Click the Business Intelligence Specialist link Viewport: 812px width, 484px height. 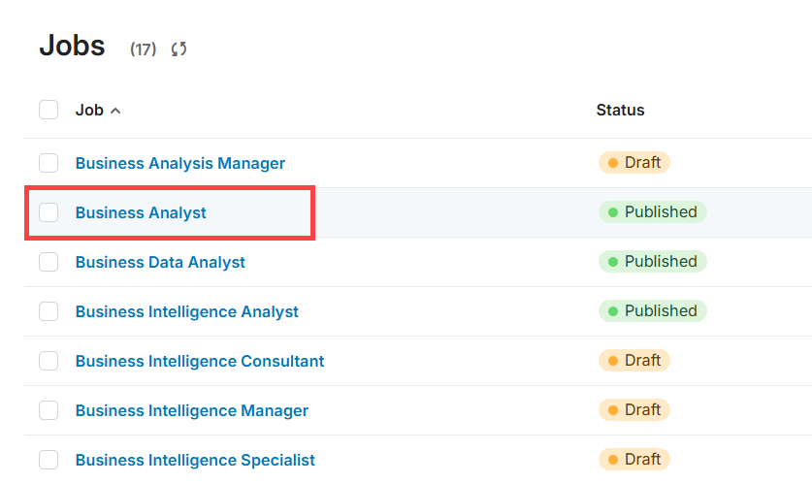[x=195, y=460]
